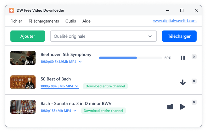
Task: Click the Beethoven download progress bar
Action: (x=130, y=58)
